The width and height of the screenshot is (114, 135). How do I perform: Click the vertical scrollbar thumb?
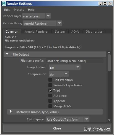(x=109, y=63)
